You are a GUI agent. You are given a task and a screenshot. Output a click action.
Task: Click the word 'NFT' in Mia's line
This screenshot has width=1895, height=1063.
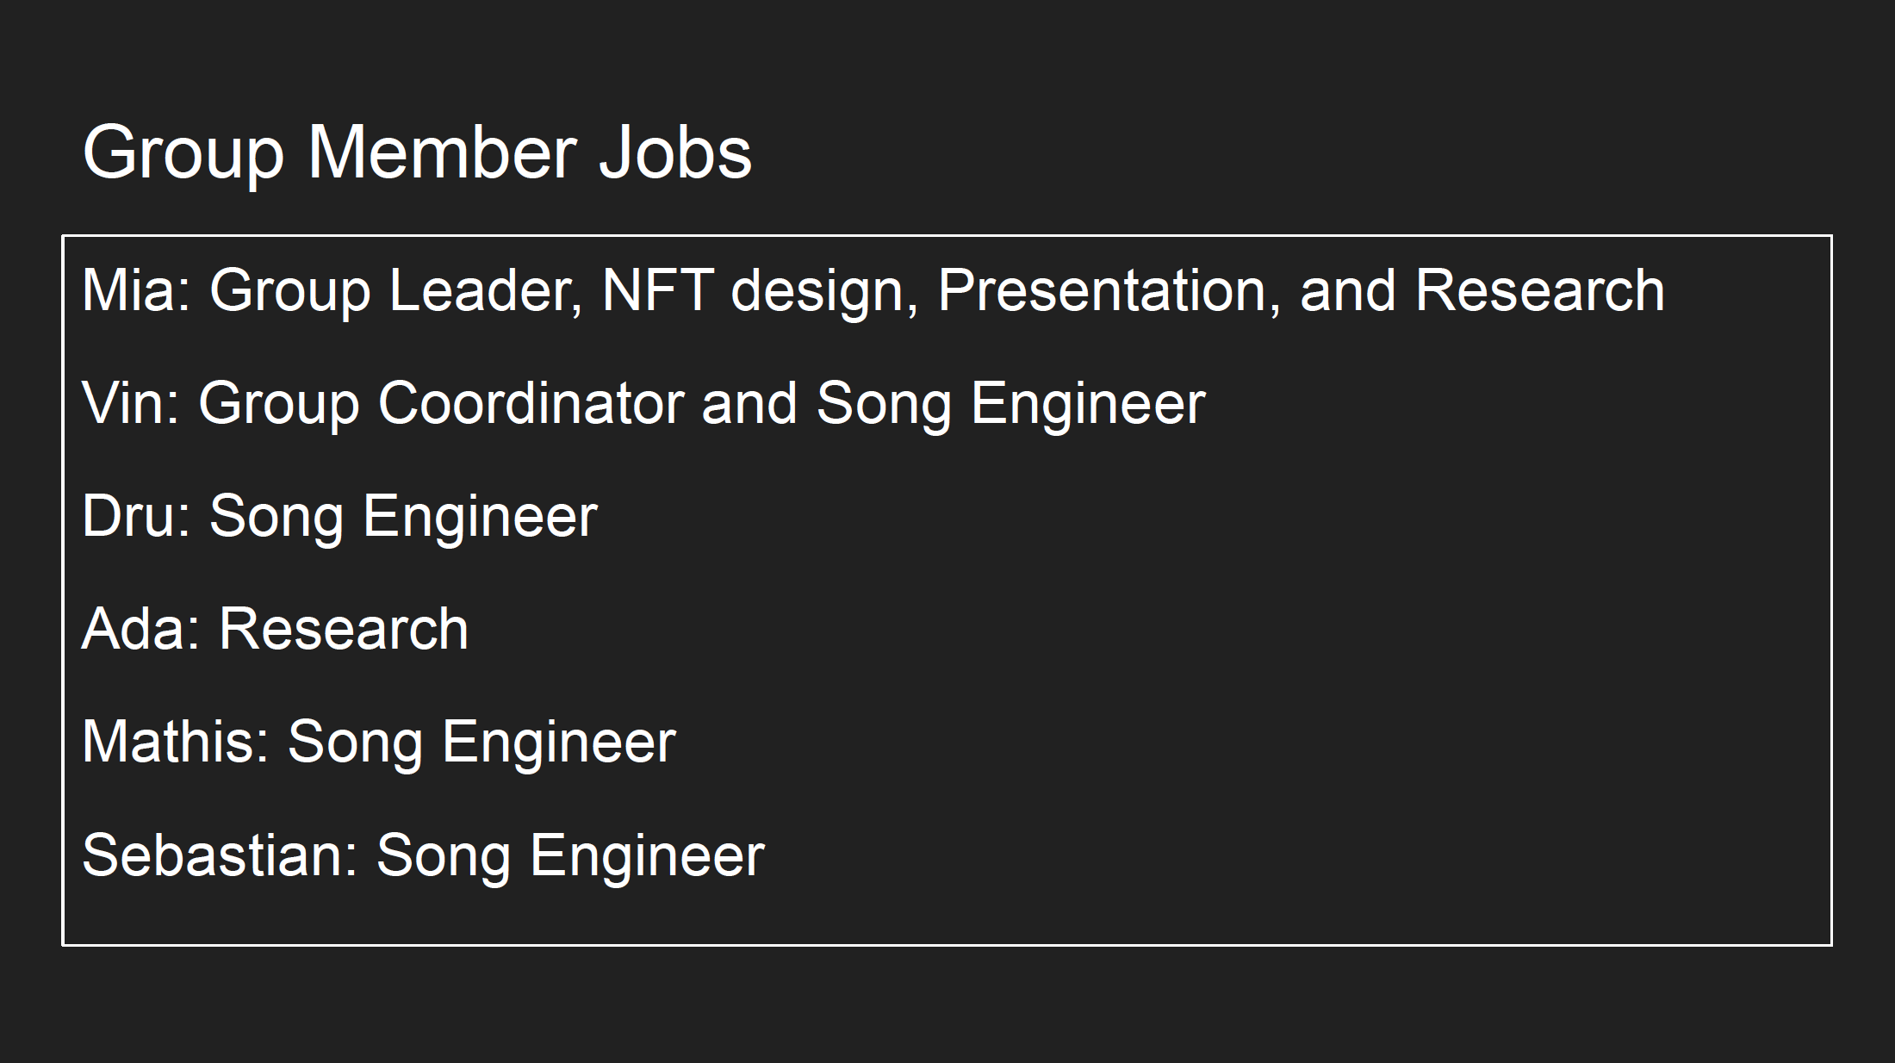(657, 289)
